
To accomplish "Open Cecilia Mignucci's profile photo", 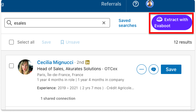I will tap(25, 67).
